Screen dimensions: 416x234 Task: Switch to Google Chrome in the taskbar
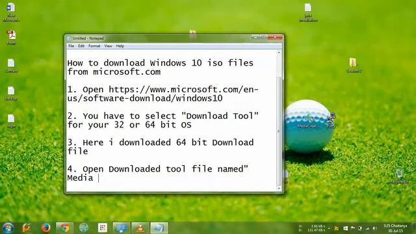[x=64, y=228]
